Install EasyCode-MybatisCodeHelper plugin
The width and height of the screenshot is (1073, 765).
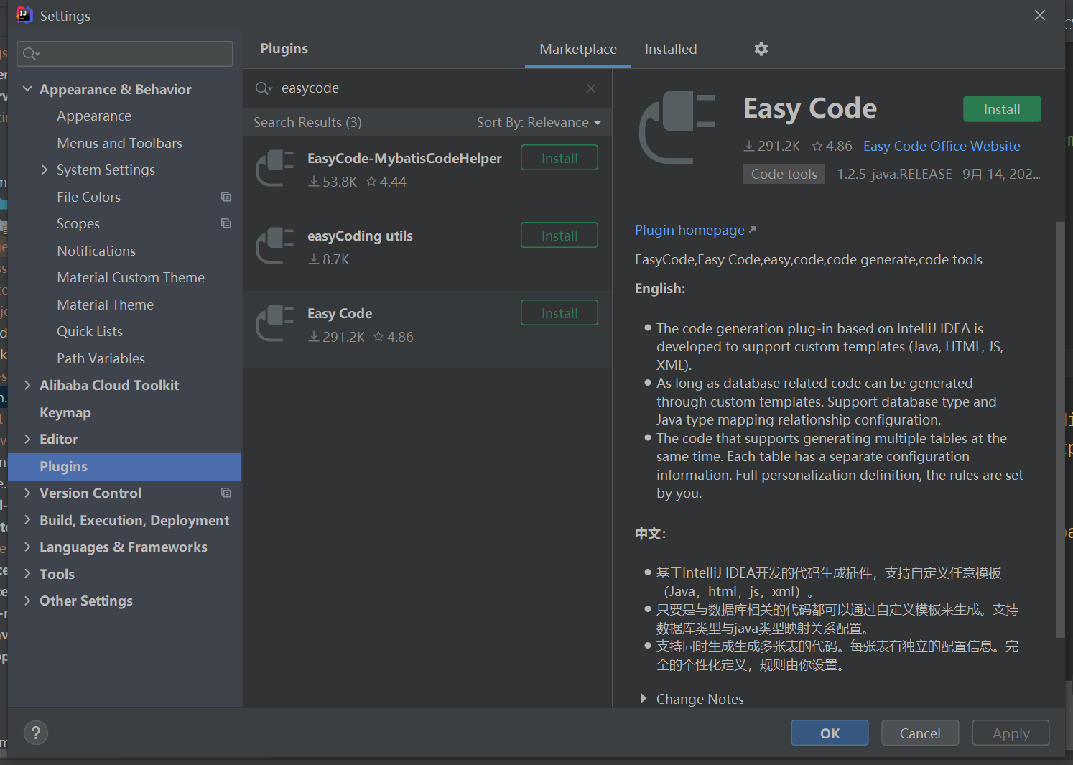coord(559,158)
